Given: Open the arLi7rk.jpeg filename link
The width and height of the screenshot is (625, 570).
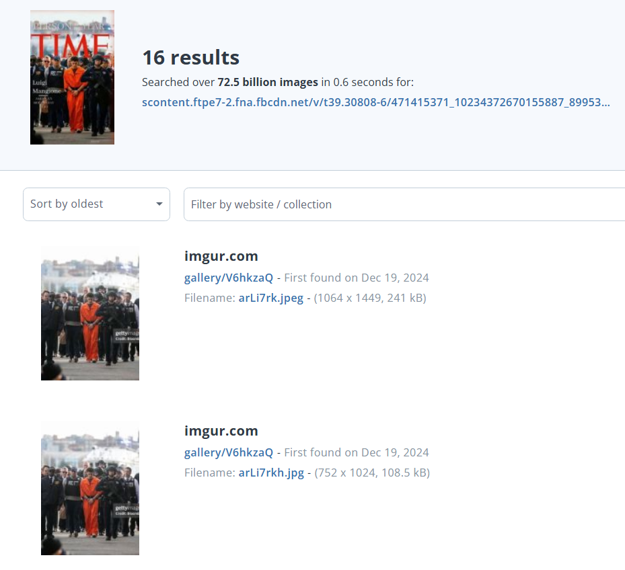Looking at the screenshot, I should click(270, 298).
